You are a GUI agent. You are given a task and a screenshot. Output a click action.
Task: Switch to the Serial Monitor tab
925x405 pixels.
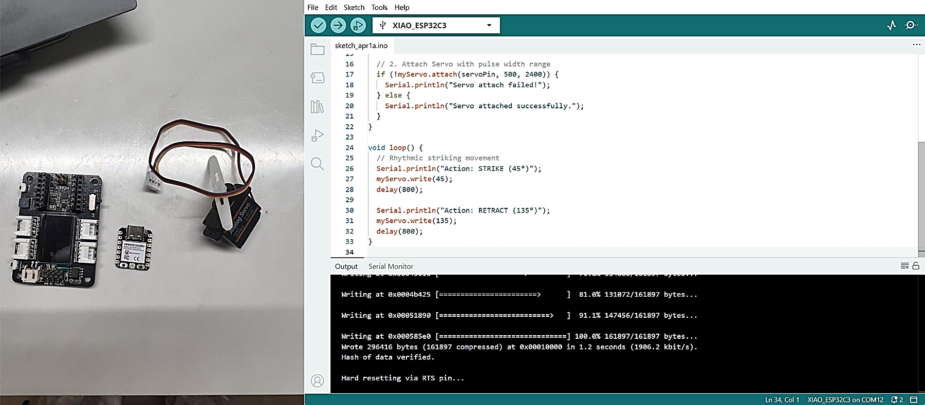coord(391,266)
